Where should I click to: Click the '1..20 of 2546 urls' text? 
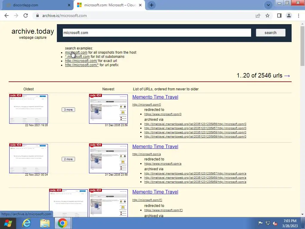tap(259, 75)
